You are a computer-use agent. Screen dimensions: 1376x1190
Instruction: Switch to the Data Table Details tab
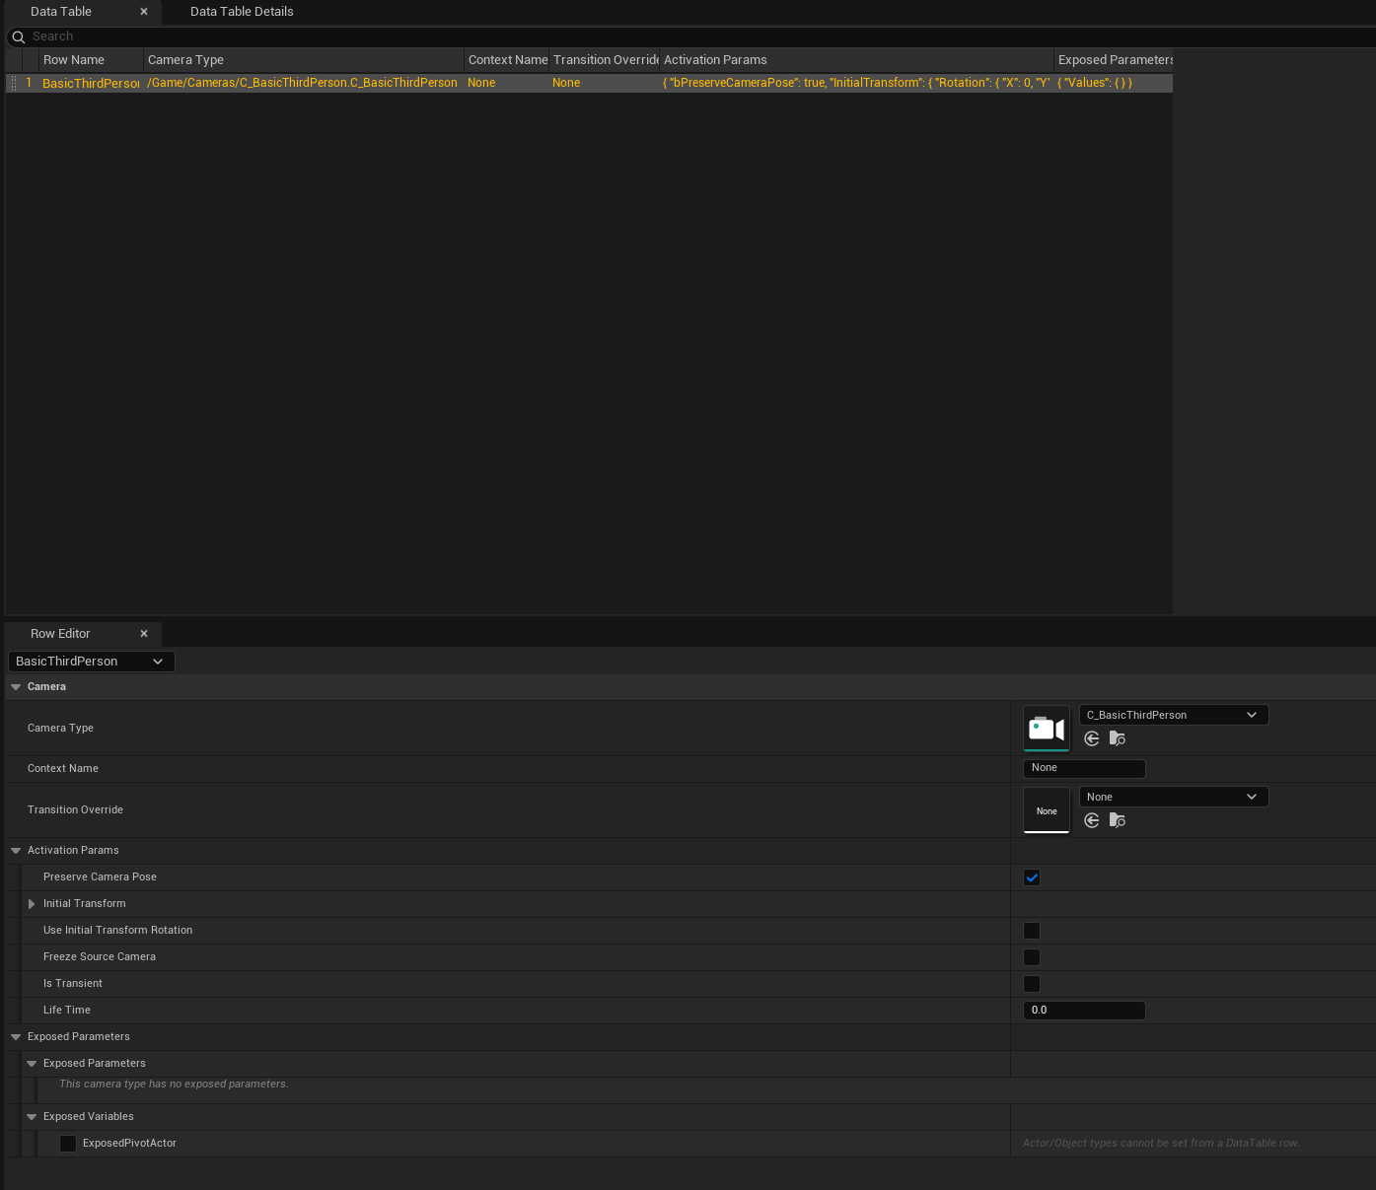[242, 12]
